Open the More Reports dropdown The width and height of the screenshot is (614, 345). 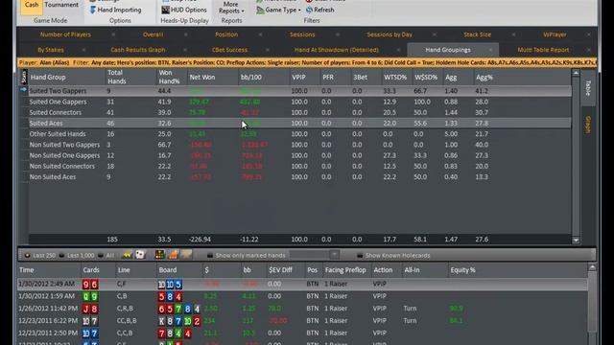coord(231,8)
